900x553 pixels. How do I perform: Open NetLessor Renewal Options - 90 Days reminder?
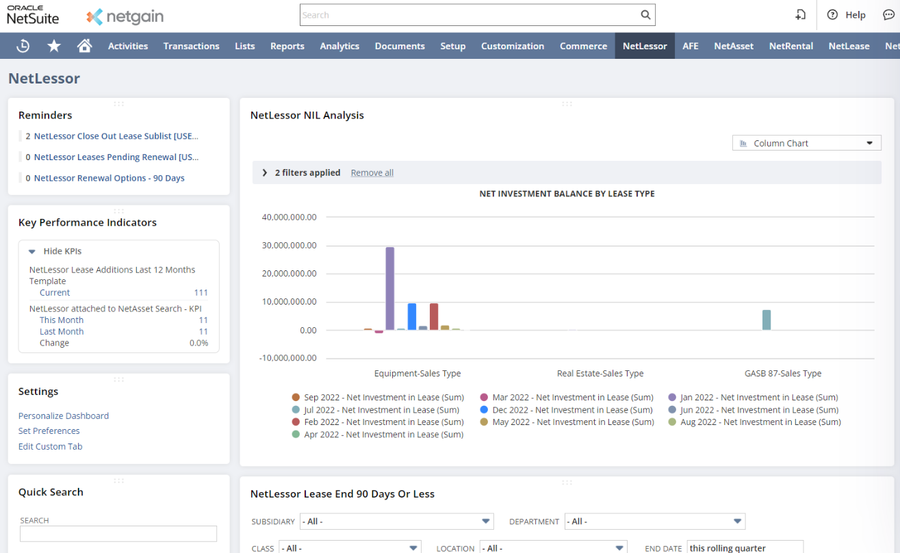coord(110,178)
